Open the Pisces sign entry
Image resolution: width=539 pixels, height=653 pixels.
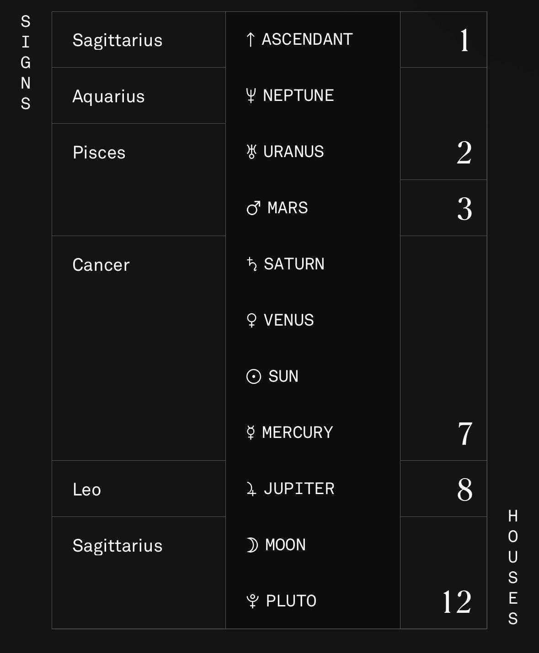click(x=139, y=180)
